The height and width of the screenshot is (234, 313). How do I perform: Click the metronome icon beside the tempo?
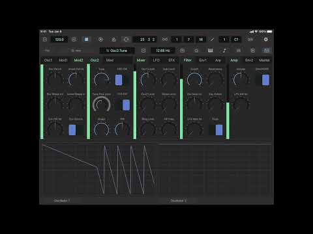74,40
